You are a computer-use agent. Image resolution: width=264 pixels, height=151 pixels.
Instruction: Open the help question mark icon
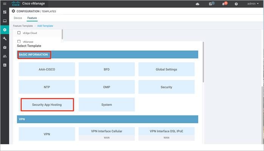click(x=236, y=4)
